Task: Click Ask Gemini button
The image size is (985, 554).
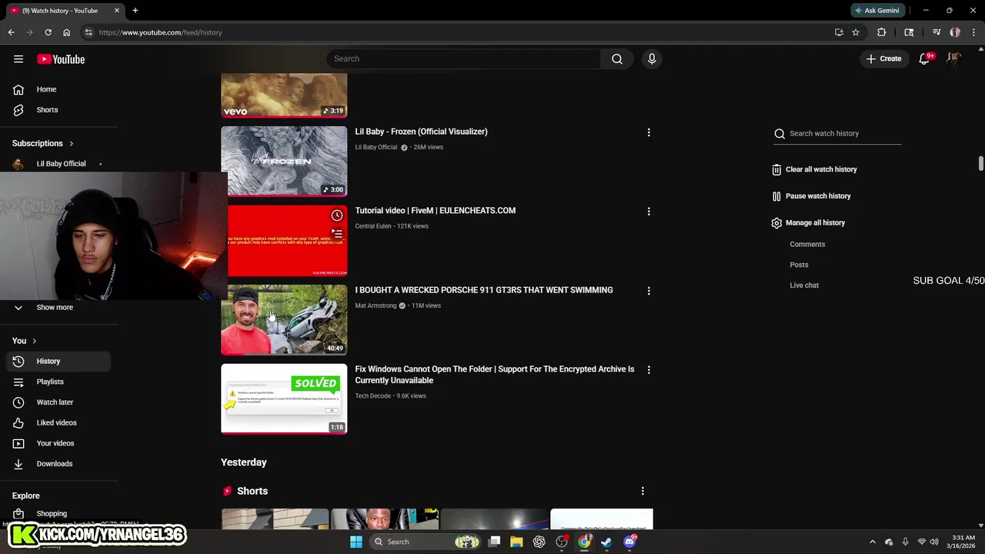Action: 876,11
